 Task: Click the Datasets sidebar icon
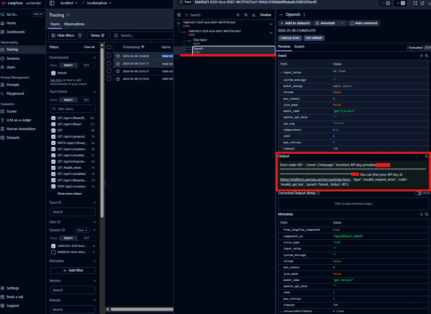pos(3,138)
